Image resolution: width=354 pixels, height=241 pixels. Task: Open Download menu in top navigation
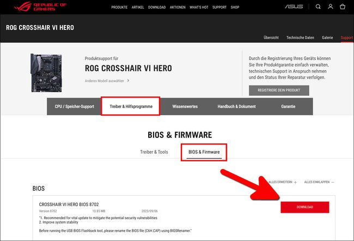pos(157,7)
